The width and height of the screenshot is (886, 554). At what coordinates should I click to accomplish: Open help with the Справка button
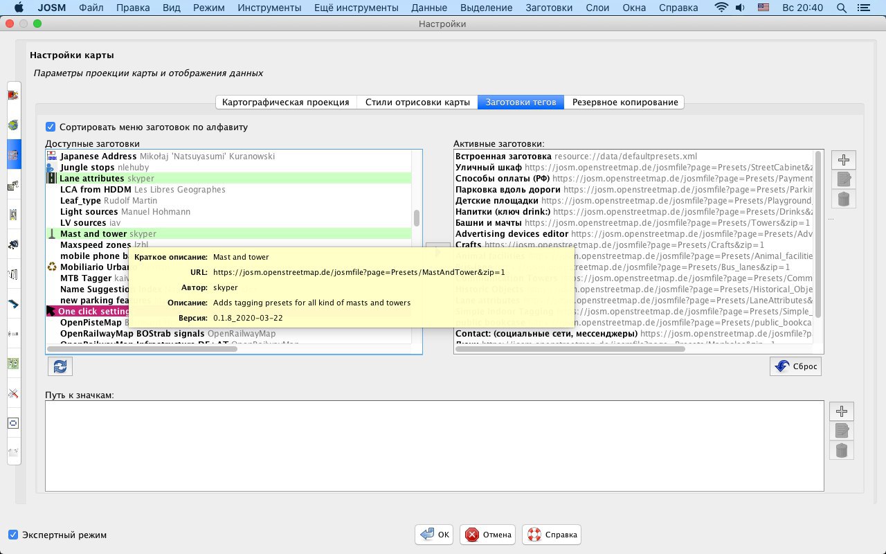(552, 535)
